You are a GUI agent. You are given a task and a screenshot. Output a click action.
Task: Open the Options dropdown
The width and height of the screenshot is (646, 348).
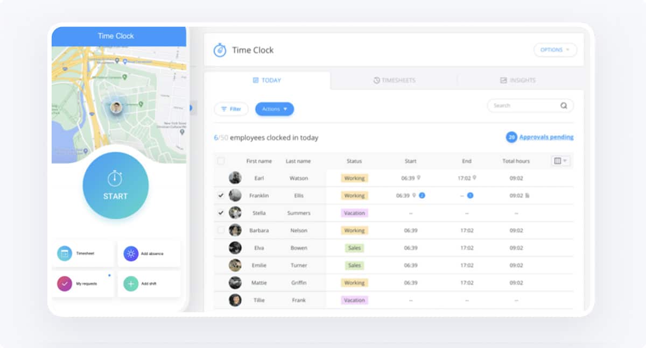point(555,49)
